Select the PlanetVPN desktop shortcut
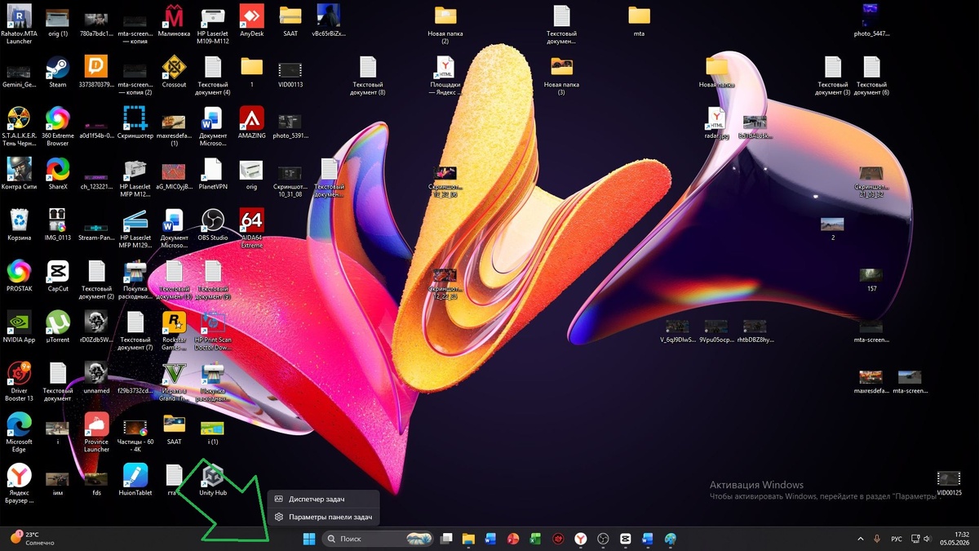Screen dimensions: 979x551 click(x=212, y=173)
